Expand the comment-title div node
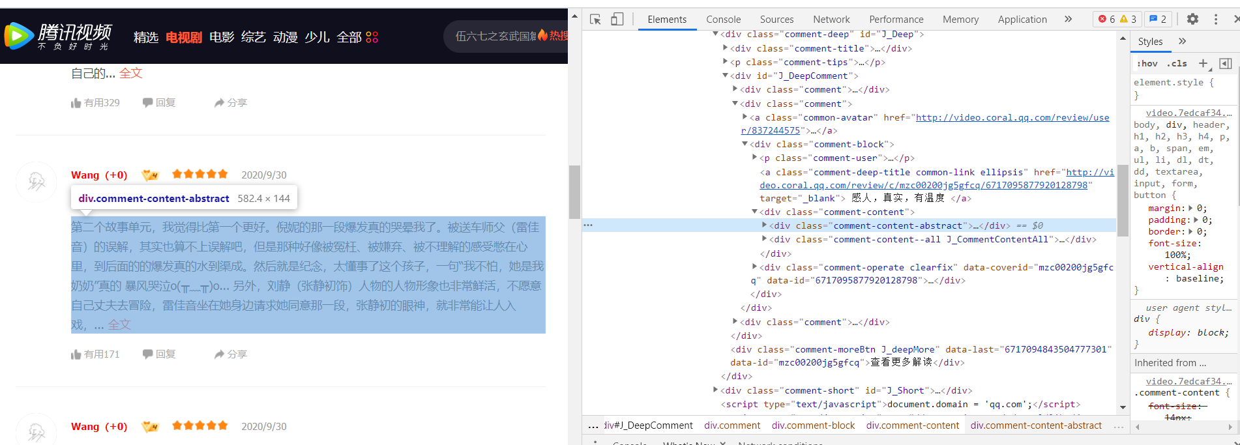 [725, 48]
